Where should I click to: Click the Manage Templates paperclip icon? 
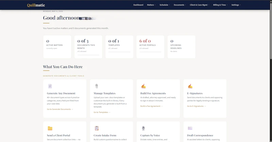pyautogui.click(x=97, y=86)
